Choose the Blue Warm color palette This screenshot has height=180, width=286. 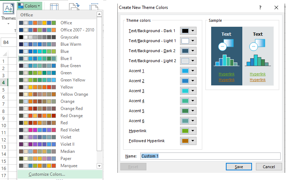(71, 44)
